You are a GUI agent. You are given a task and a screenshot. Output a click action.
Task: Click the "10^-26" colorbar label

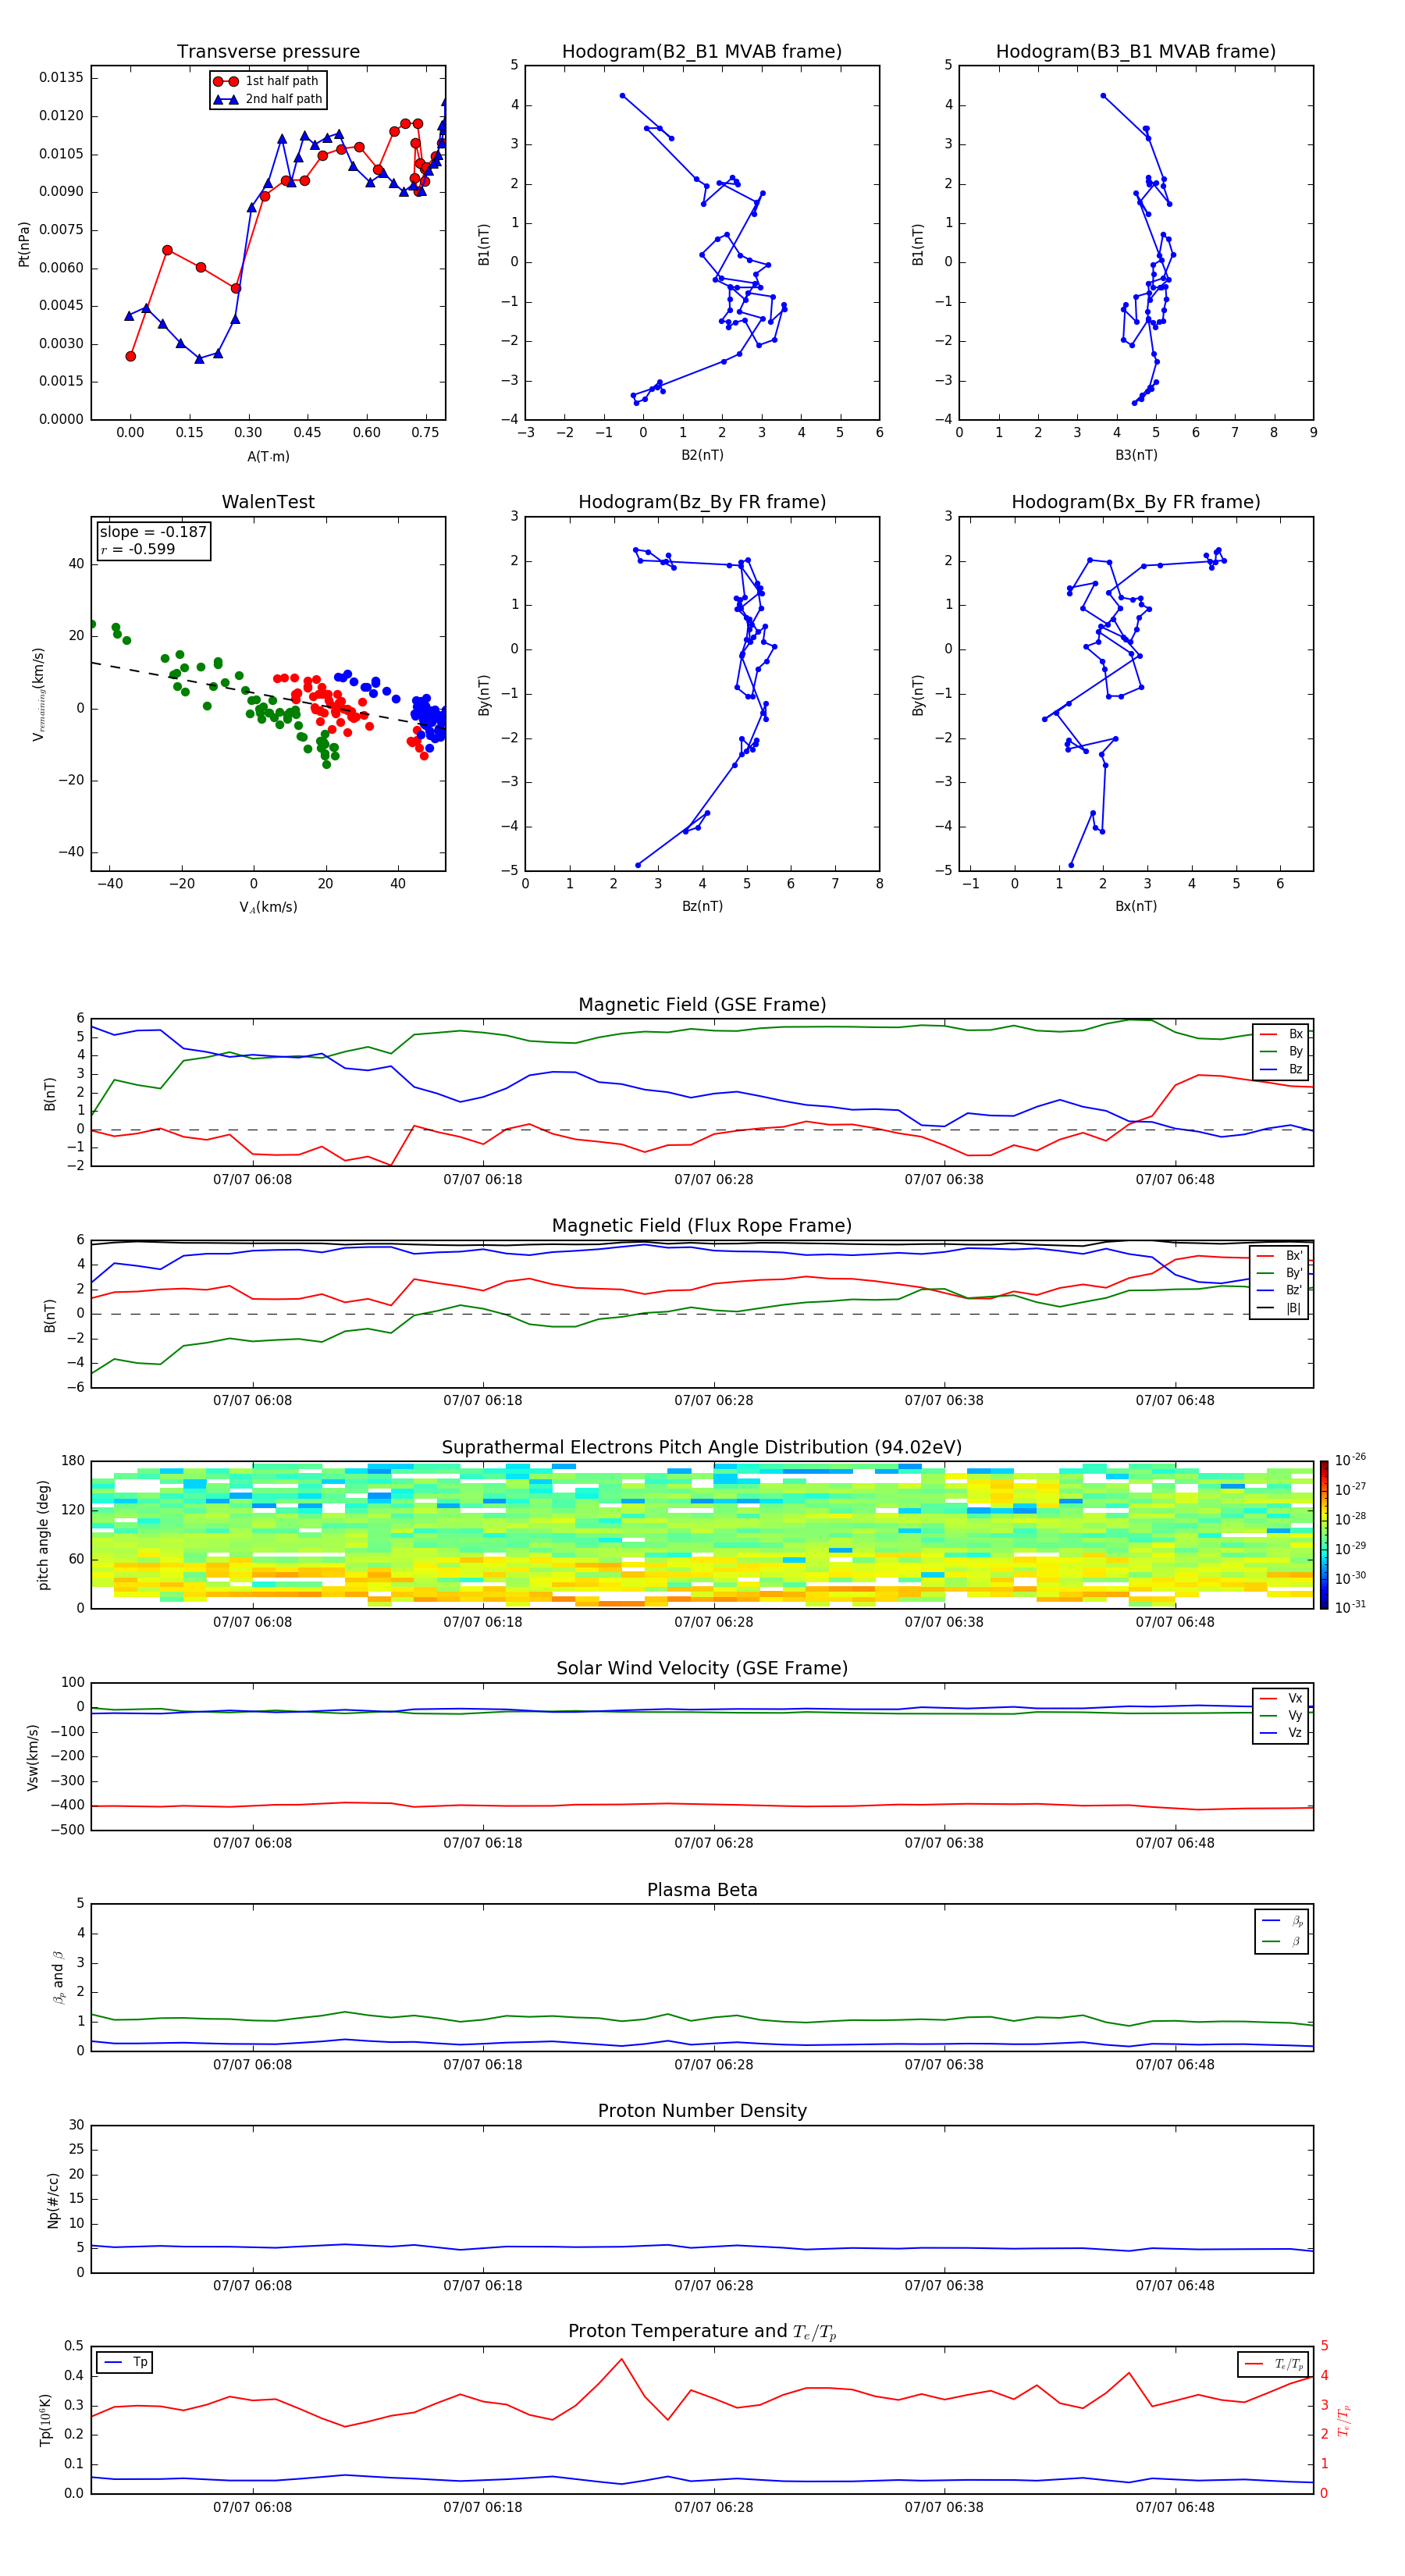tap(1350, 1460)
